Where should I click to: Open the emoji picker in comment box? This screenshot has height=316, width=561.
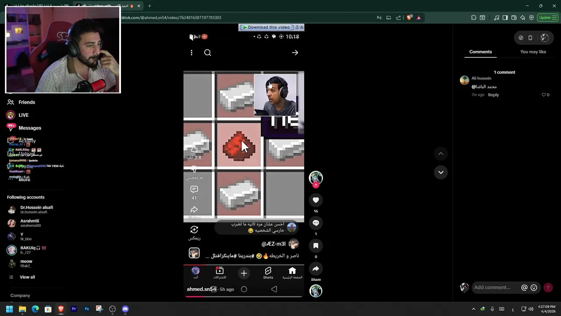(534, 287)
